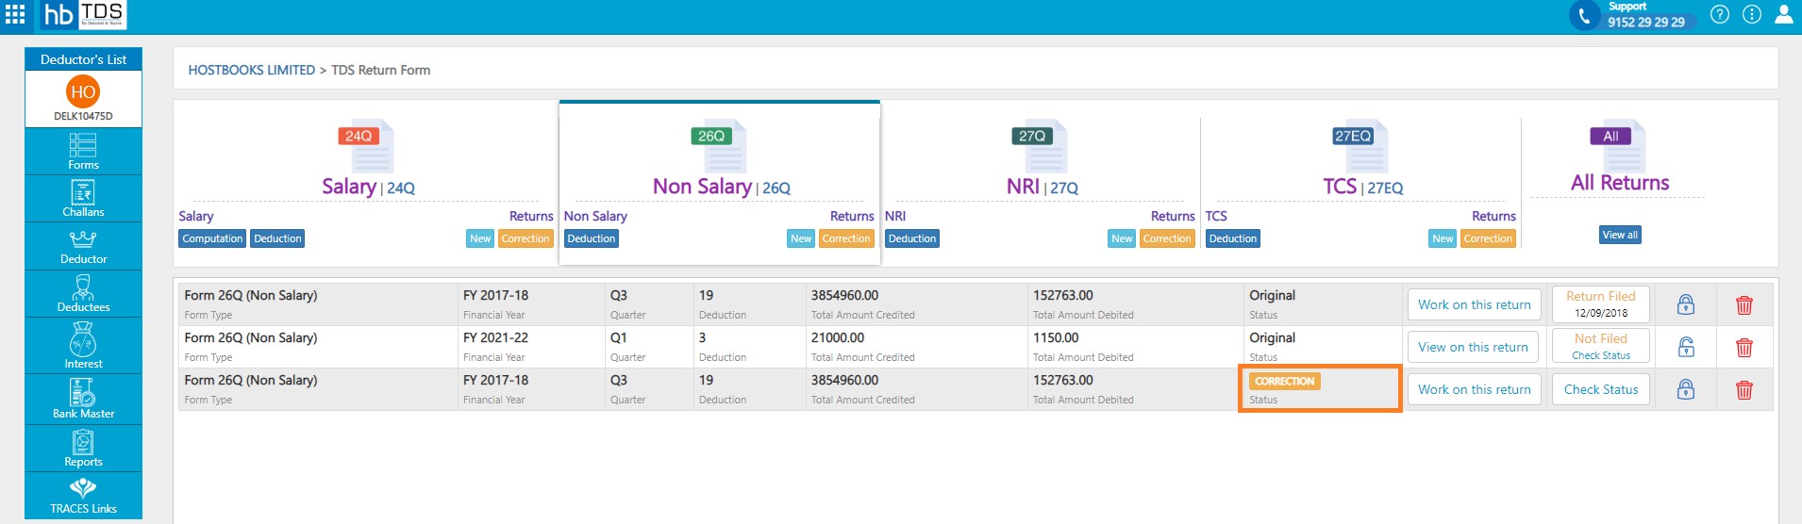Click New return button under Salary
1802x524 pixels.
pyautogui.click(x=480, y=238)
